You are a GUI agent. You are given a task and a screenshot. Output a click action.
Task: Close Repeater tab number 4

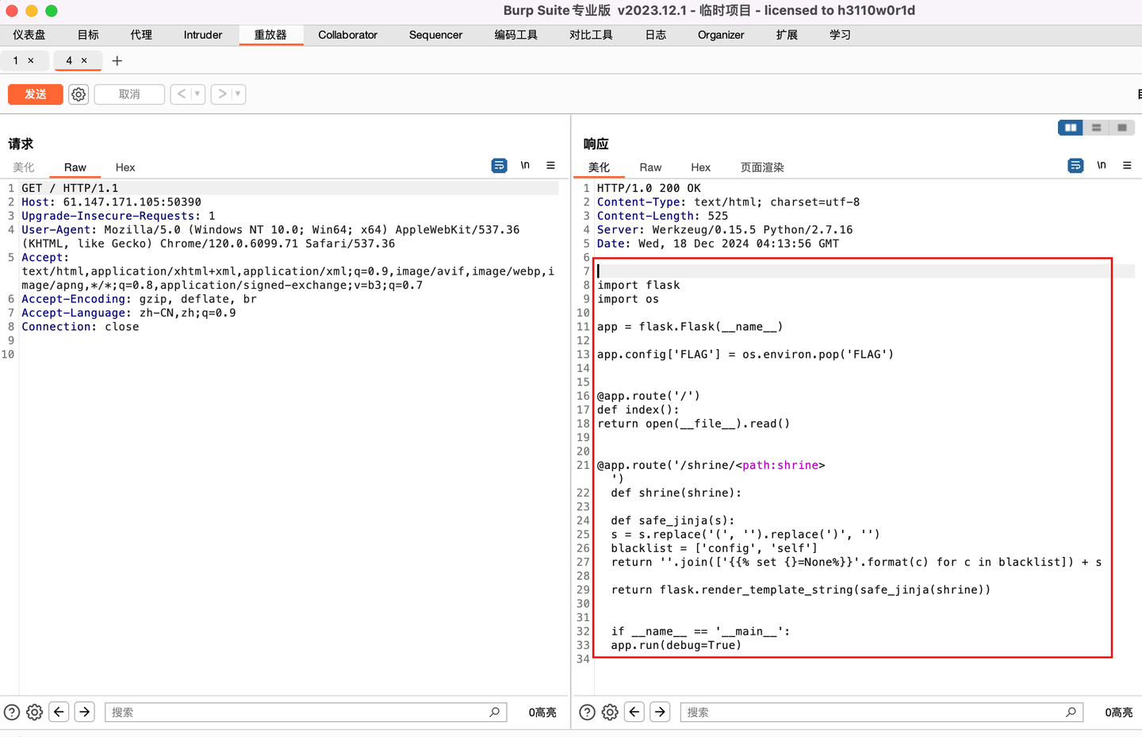coord(84,61)
